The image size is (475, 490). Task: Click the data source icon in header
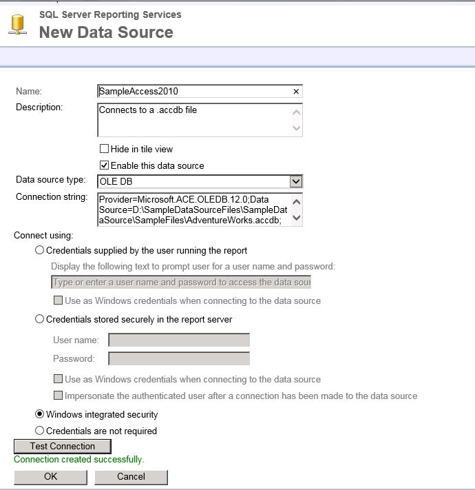pyautogui.click(x=18, y=23)
